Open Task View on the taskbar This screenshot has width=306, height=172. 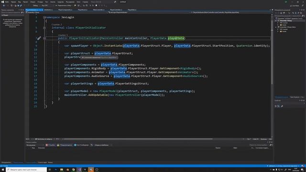50,170
